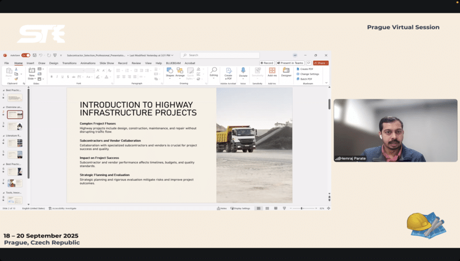Toggle the Notes pane in status bar
This screenshot has width=460, height=261.
point(222,208)
